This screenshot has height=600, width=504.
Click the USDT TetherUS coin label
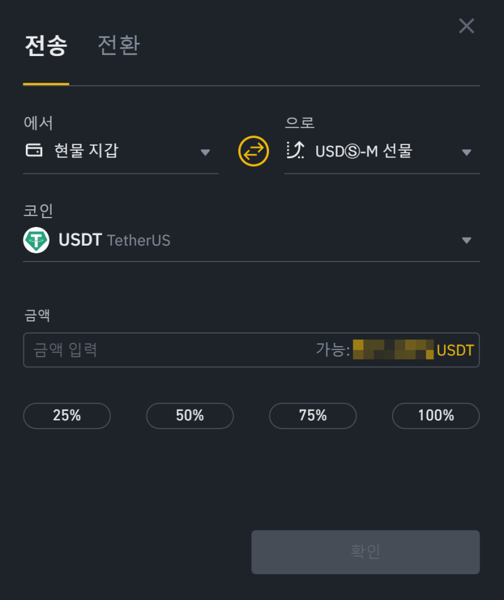[114, 240]
